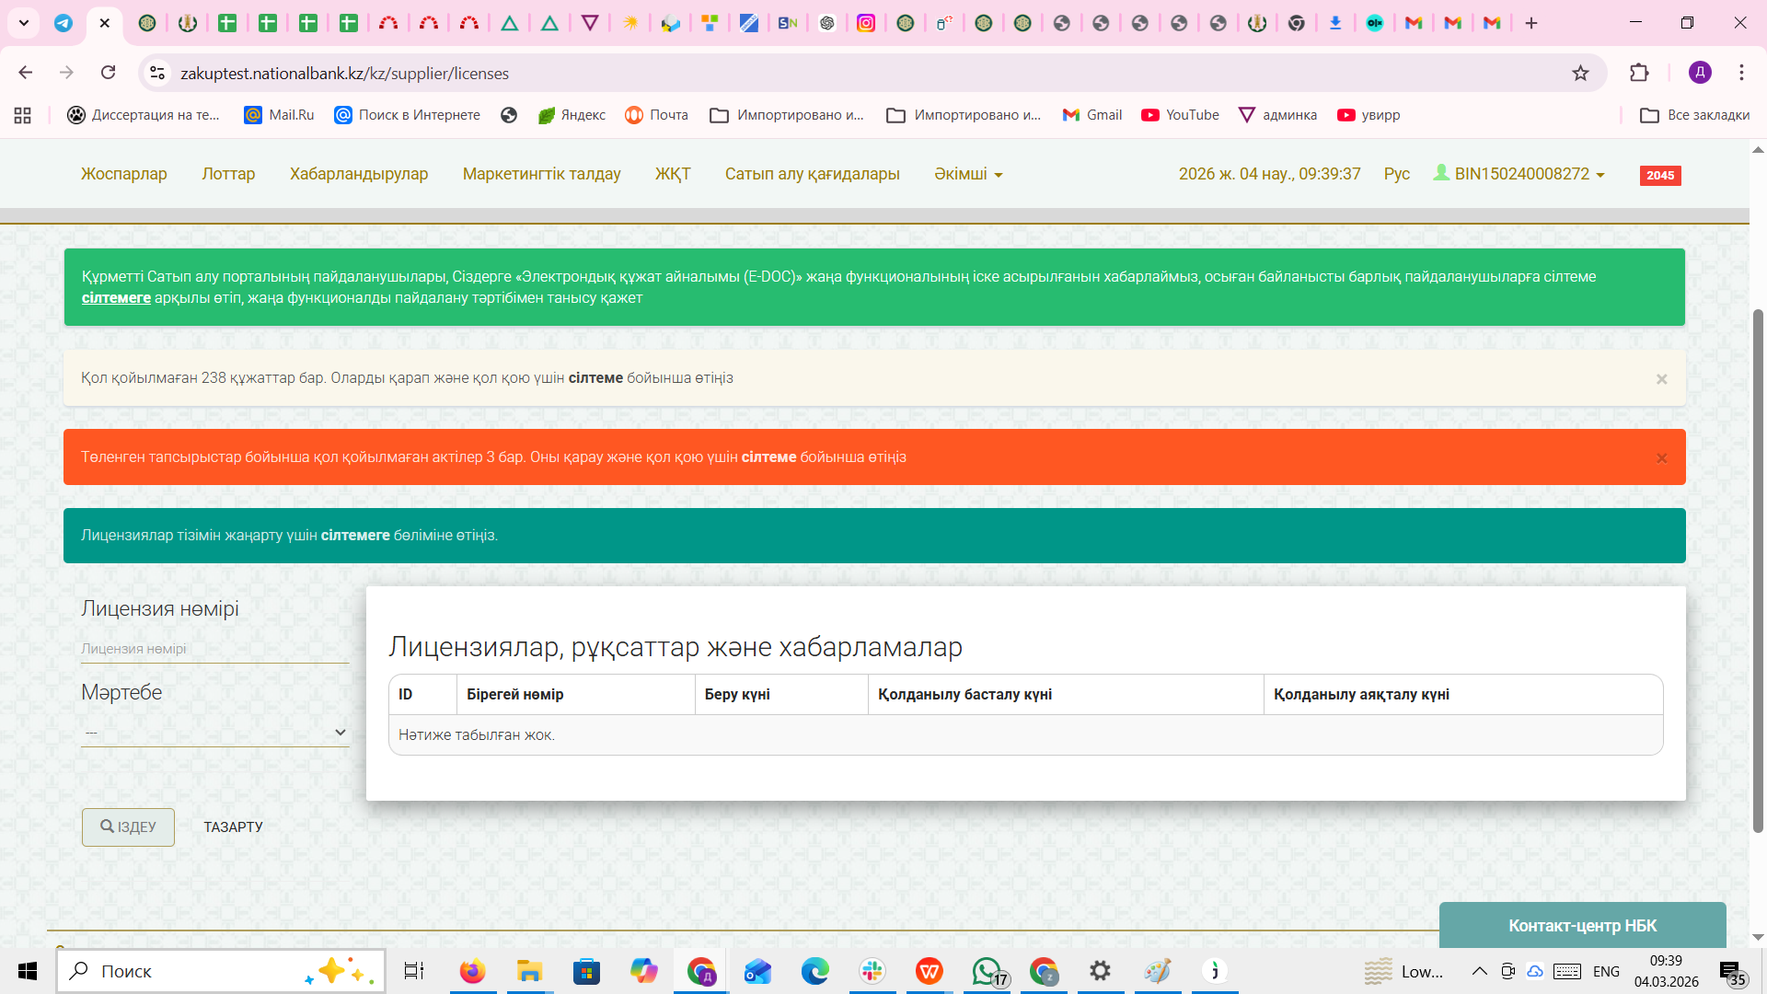Reload the page
The width and height of the screenshot is (1767, 994).
(x=108, y=73)
